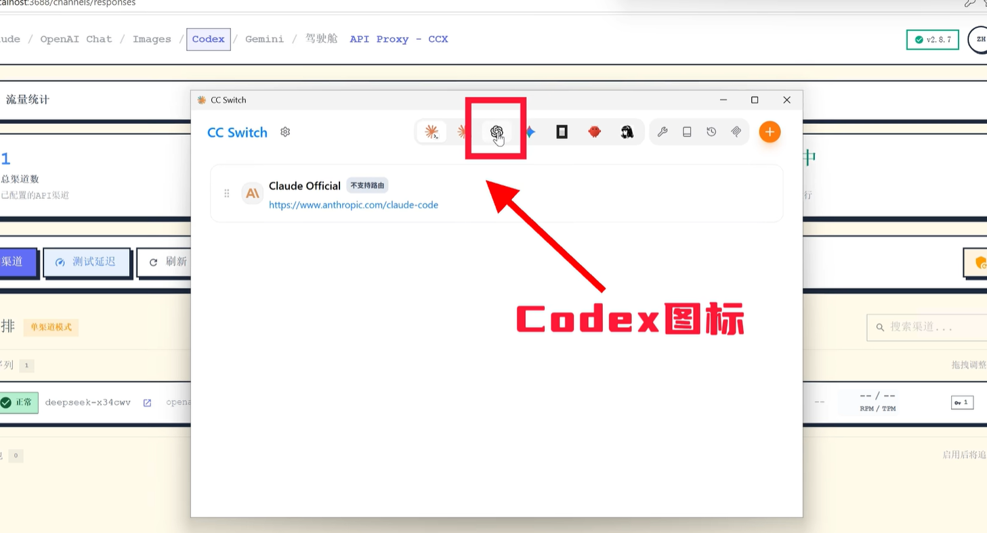The height and width of the screenshot is (533, 987).
Task: Click the 单渠道模式 badge
Action: click(x=51, y=327)
